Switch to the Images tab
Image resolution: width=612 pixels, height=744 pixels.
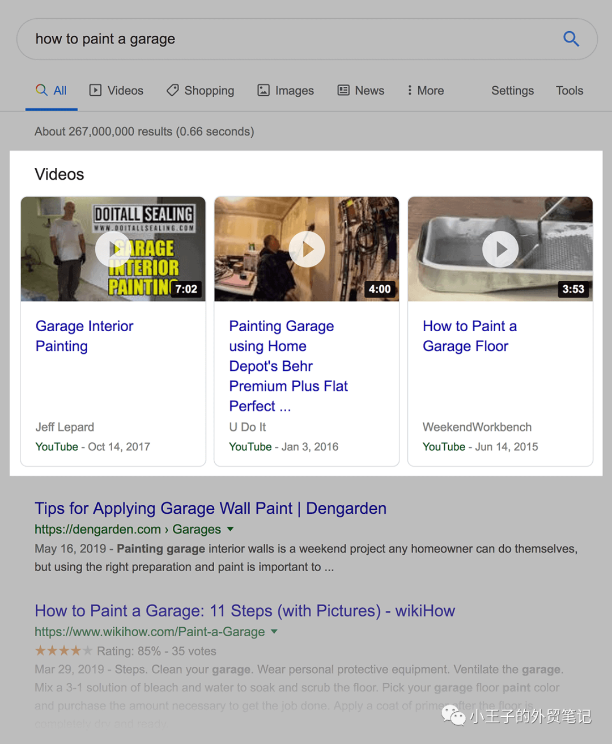click(286, 91)
